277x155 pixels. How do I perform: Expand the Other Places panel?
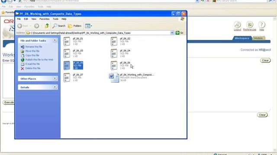click(55, 78)
